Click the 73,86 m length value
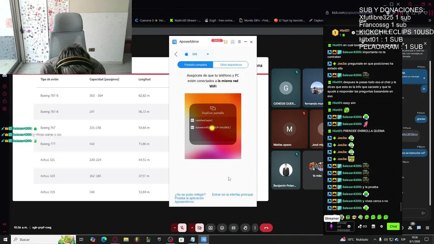The height and width of the screenshot is (244, 434). [144, 144]
